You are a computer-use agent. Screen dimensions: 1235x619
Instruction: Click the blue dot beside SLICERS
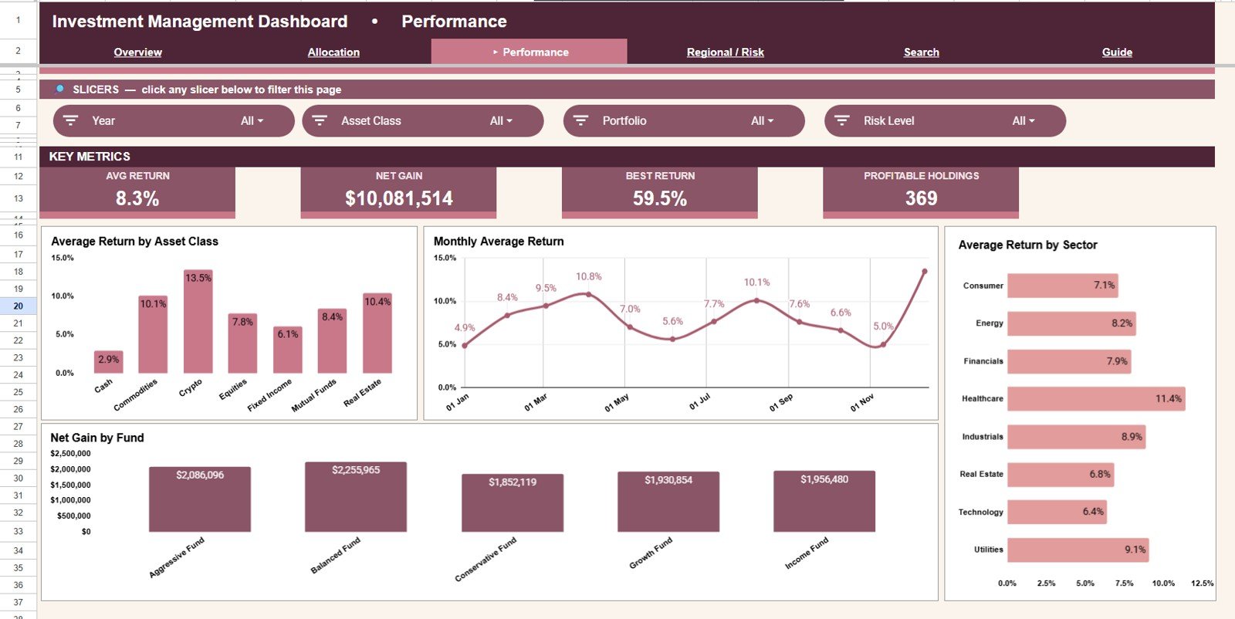click(x=59, y=89)
